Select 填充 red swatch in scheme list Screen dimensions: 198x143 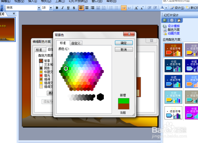41,75
